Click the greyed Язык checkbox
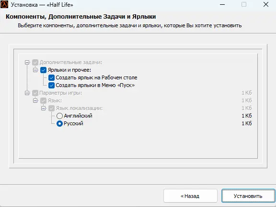276x207 pixels. pos(43,100)
